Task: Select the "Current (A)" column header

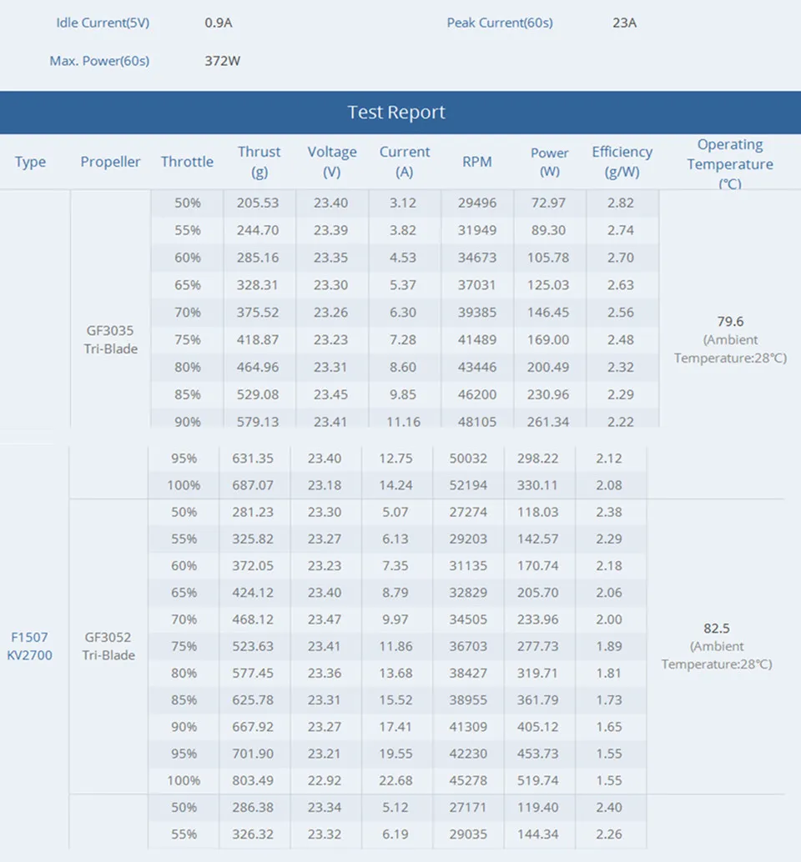Action: coord(405,162)
